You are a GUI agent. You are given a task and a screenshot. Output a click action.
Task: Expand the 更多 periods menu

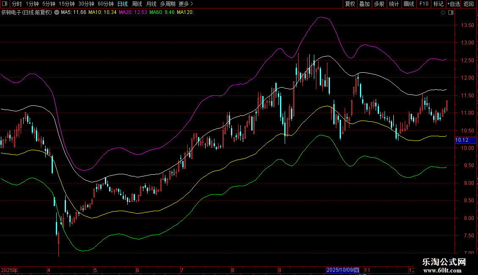point(186,4)
